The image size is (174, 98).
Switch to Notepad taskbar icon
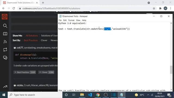click(x=122, y=95)
